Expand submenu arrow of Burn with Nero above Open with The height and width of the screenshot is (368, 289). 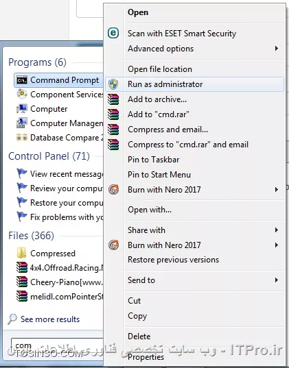[x=277, y=189]
